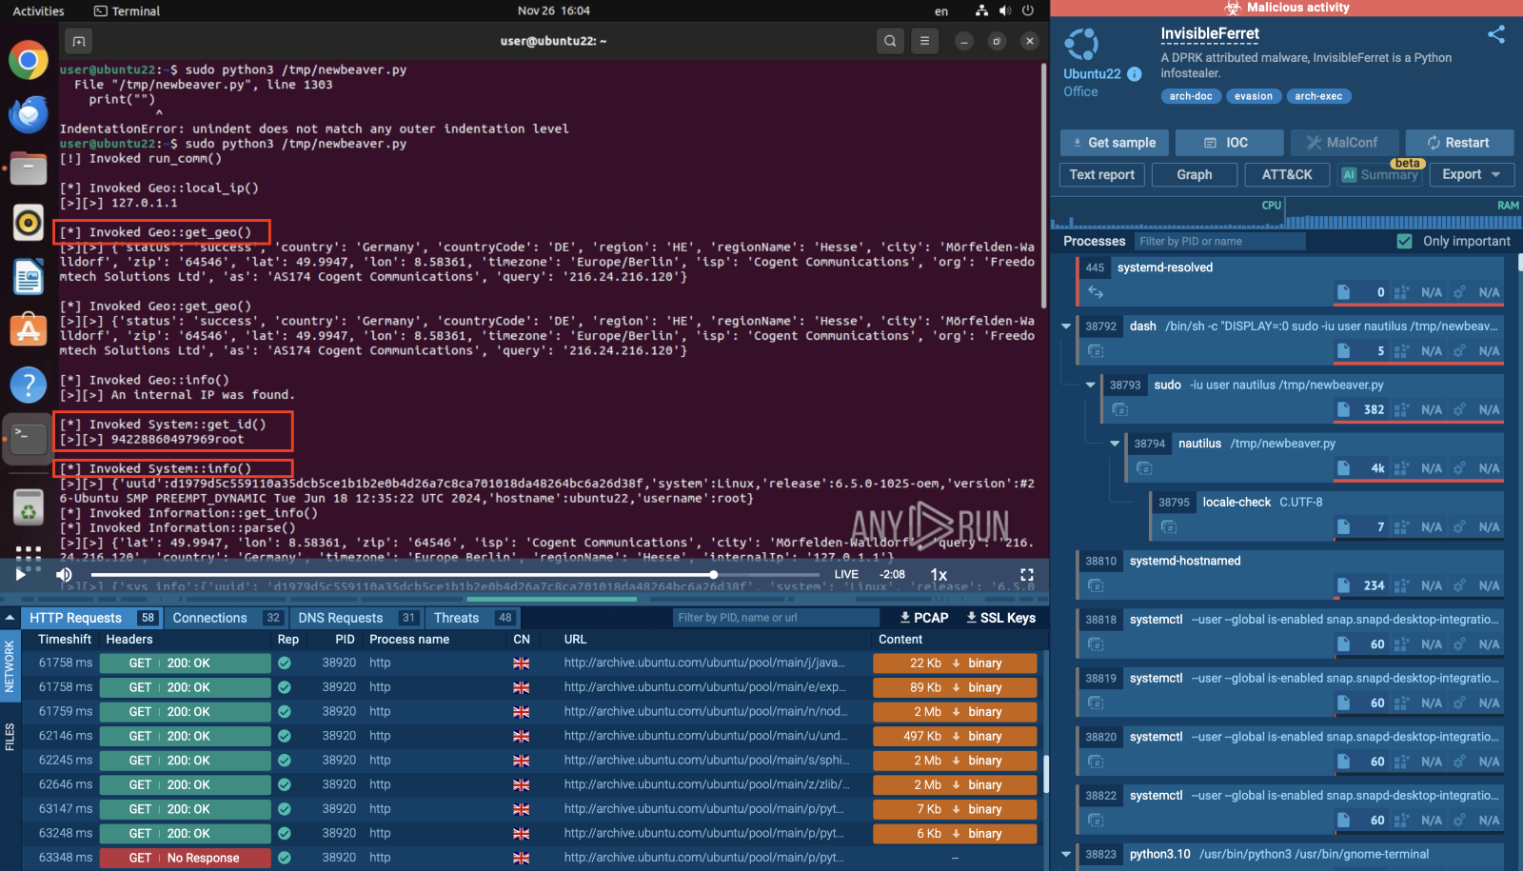Open the ATT&CK matrix button
1523x871 pixels.
pos(1286,175)
